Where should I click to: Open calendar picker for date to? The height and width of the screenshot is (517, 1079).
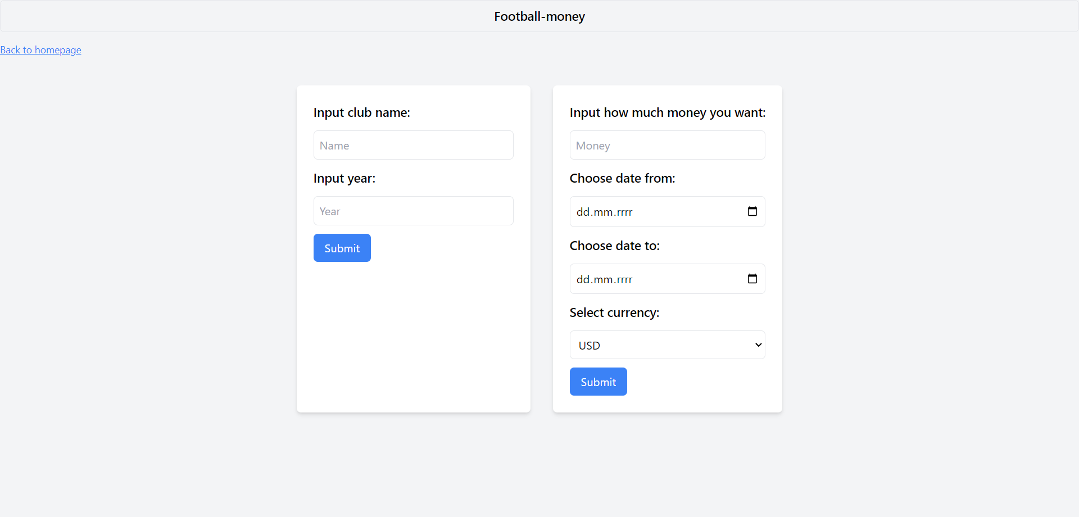coord(752,279)
